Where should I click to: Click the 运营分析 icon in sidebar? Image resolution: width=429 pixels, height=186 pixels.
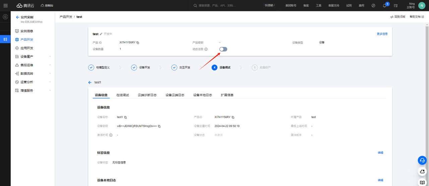tap(17, 82)
